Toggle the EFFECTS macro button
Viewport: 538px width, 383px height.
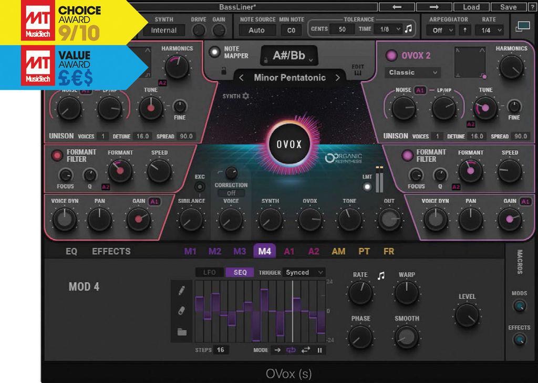coord(519,339)
